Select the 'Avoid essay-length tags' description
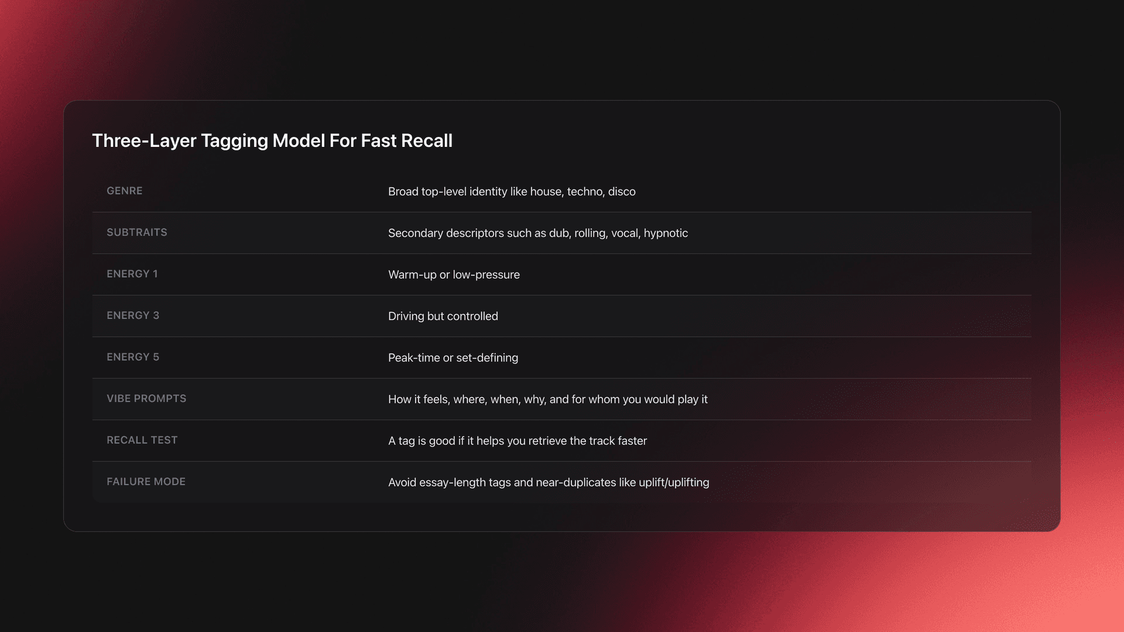The image size is (1124, 632). pos(548,482)
